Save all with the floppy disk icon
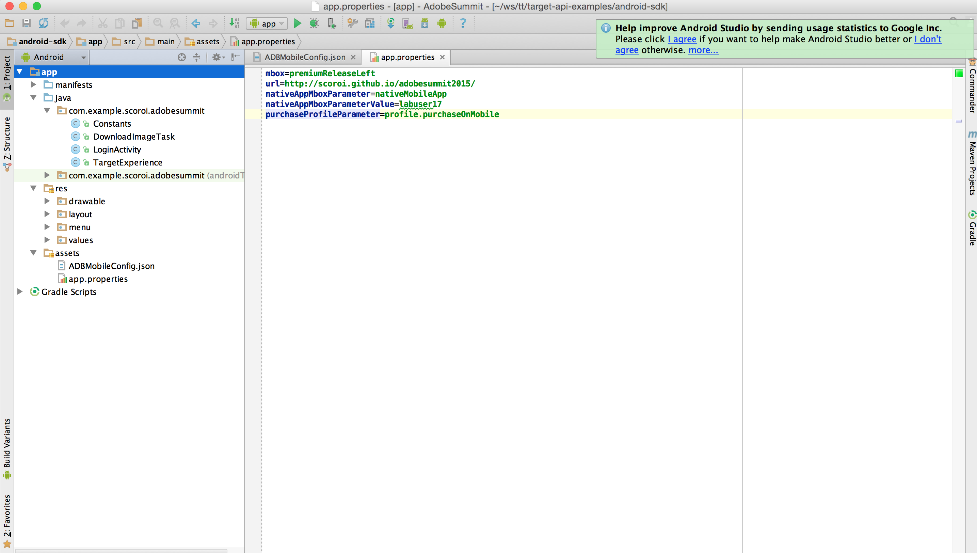 click(26, 23)
